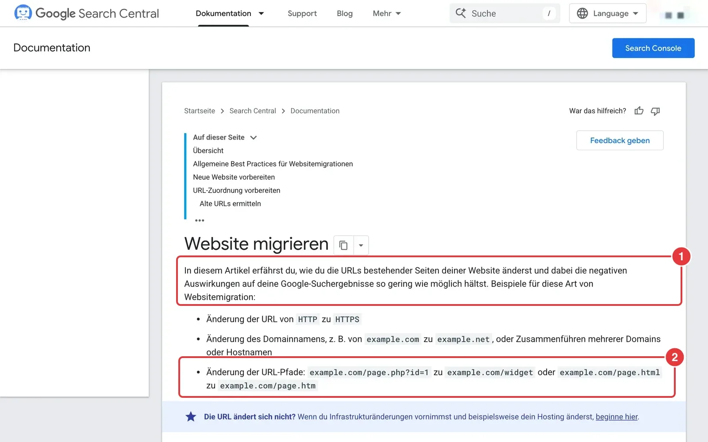Screen dimensions: 708x442
Task: Click the Documentation page header title
Action: (52, 48)
